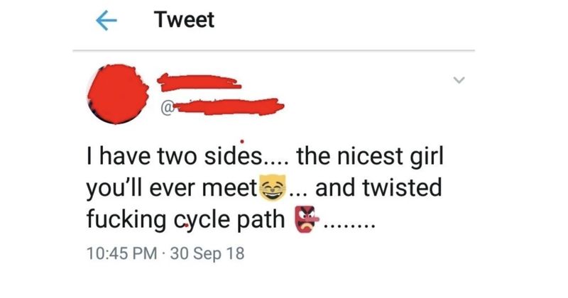Select the redacted display name
The image size is (568, 298).
[199, 82]
